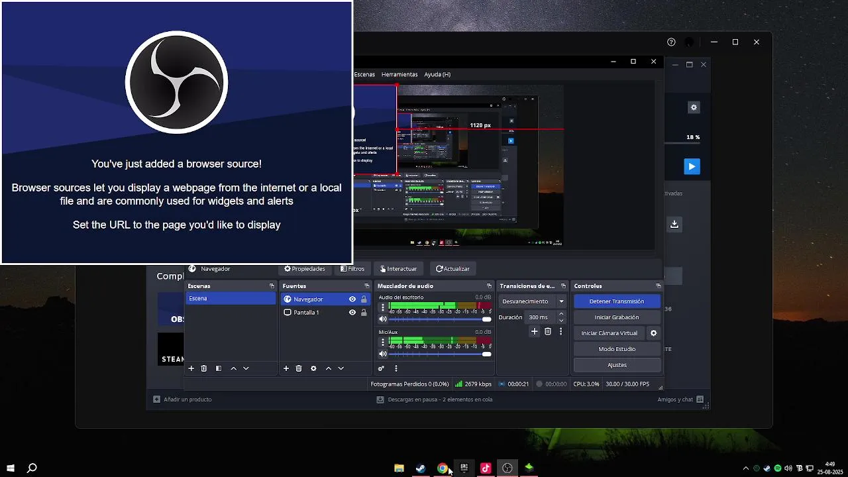The width and height of the screenshot is (848, 477).
Task: Pop out the Controles dock
Action: 658,286
